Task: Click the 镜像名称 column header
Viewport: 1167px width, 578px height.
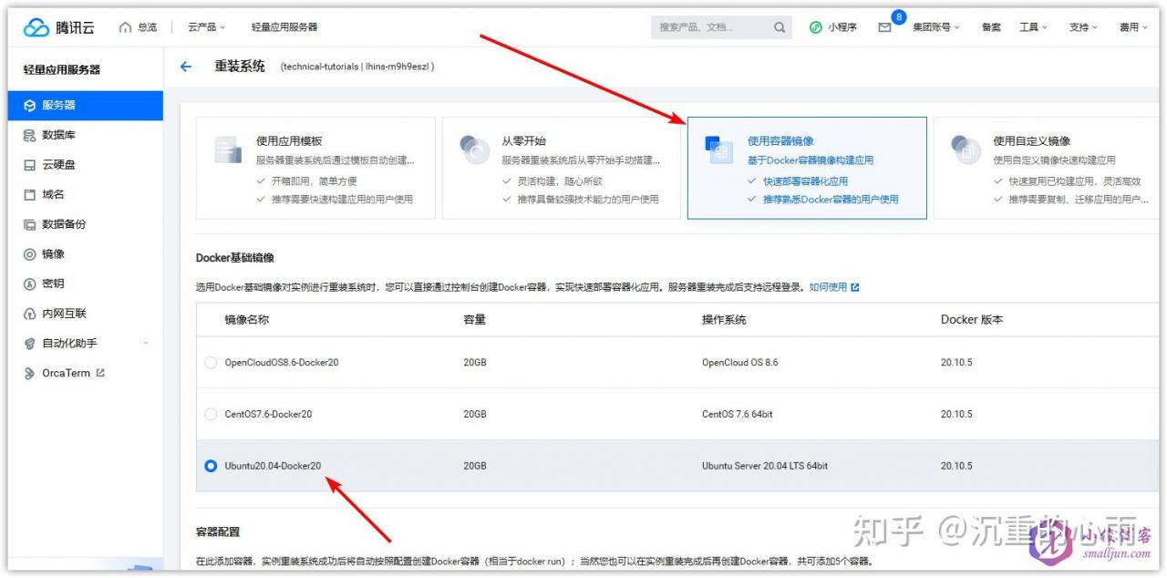Action: point(247,320)
